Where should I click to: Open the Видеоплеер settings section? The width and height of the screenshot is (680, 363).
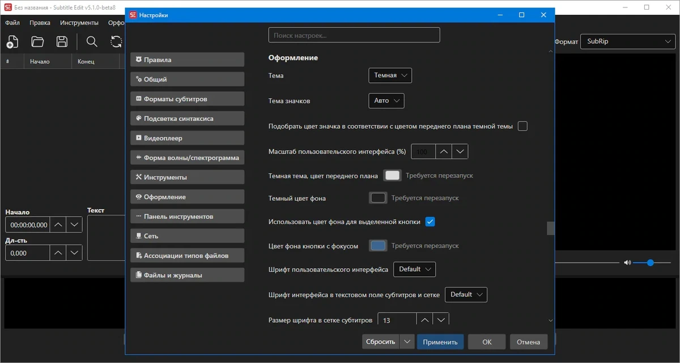click(x=188, y=138)
